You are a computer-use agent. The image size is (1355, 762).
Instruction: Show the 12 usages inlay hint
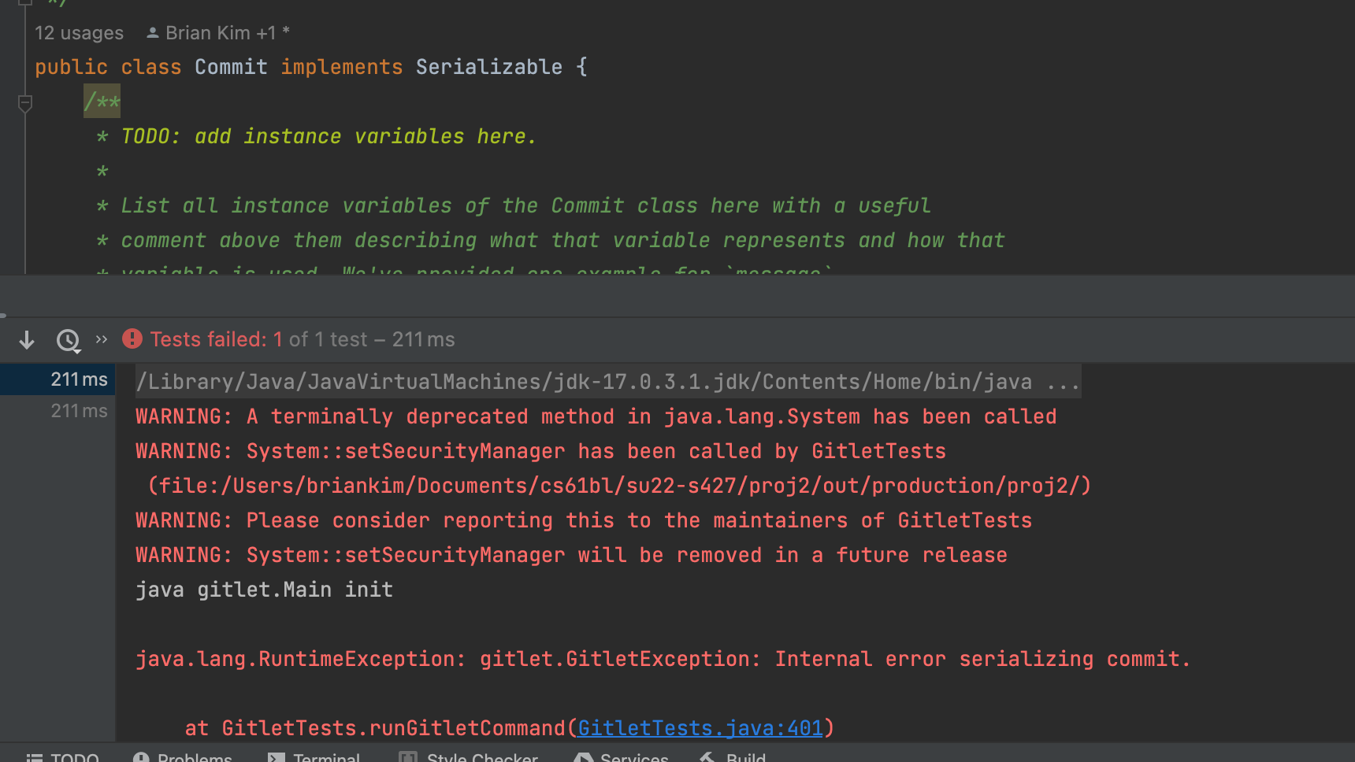[x=79, y=33]
